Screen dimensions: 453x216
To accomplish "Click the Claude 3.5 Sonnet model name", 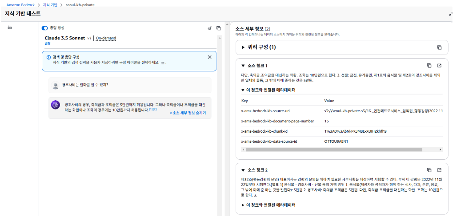I will pyautogui.click(x=65, y=38).
